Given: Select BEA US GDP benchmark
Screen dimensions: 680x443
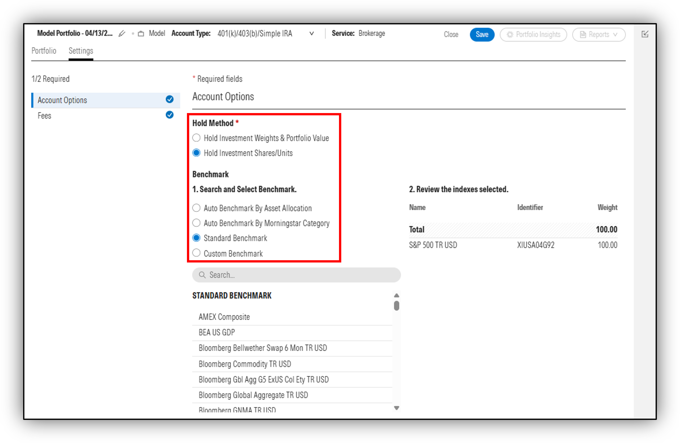Looking at the screenshot, I should click(x=292, y=333).
